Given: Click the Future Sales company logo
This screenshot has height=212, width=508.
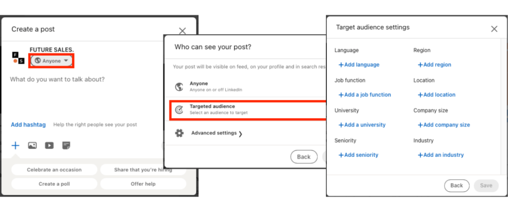Looking at the screenshot, I should pyautogui.click(x=18, y=57).
